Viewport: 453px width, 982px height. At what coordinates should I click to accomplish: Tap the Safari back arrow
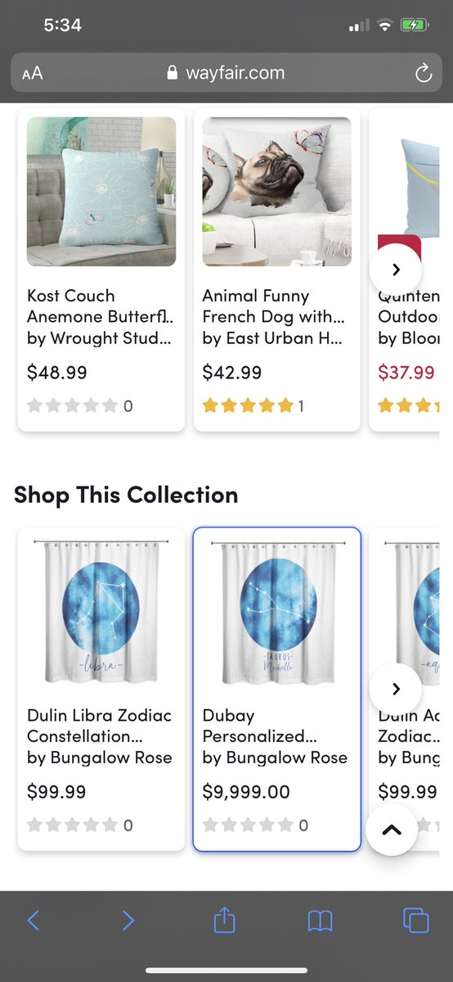point(34,920)
